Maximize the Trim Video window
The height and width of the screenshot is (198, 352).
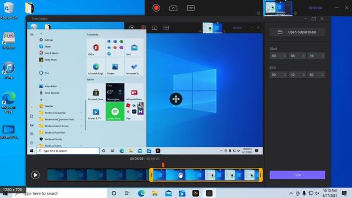(x=313, y=19)
